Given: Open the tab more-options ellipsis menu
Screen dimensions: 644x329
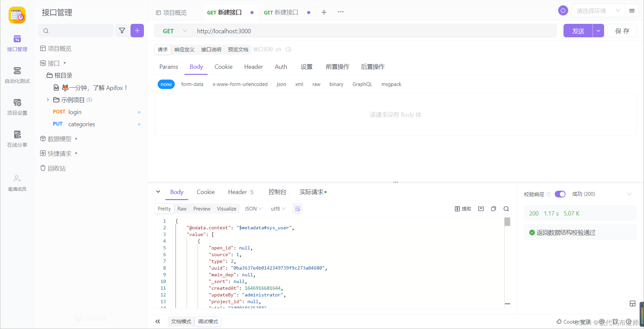Looking at the screenshot, I should click(x=341, y=12).
